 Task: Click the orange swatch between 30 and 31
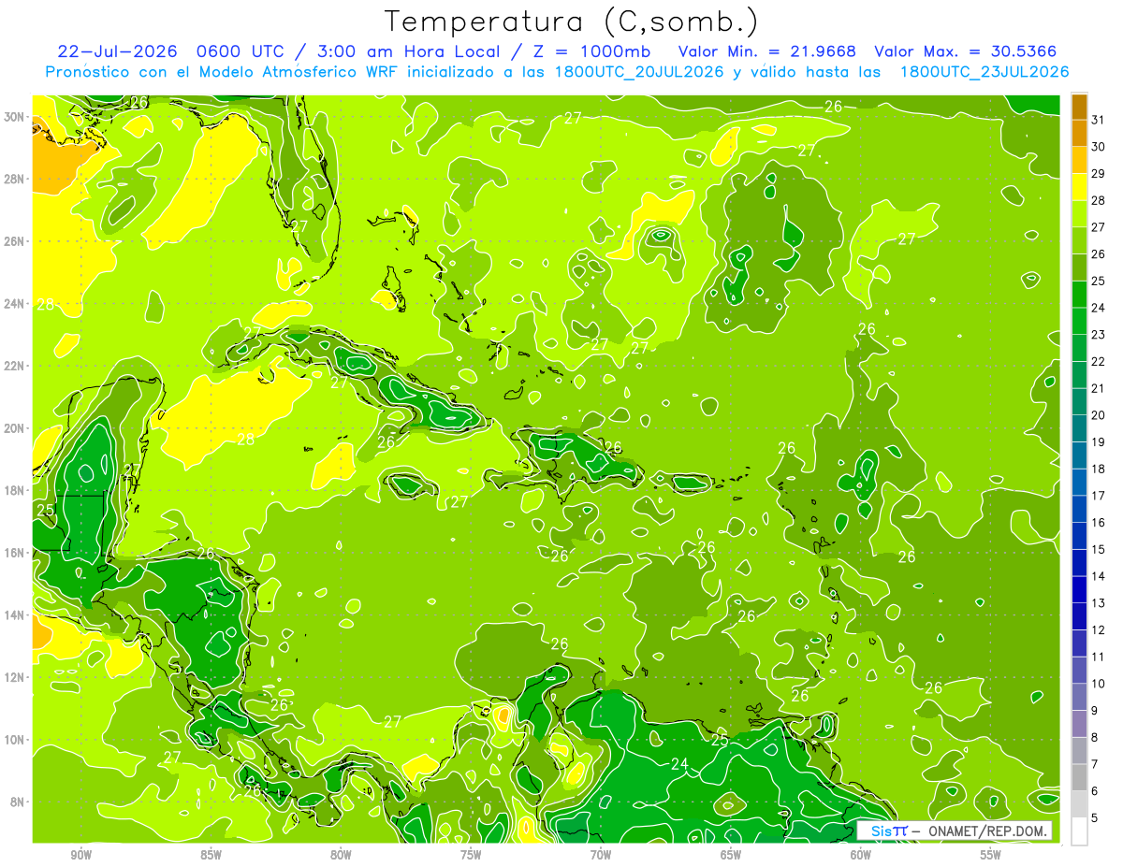click(x=1079, y=134)
